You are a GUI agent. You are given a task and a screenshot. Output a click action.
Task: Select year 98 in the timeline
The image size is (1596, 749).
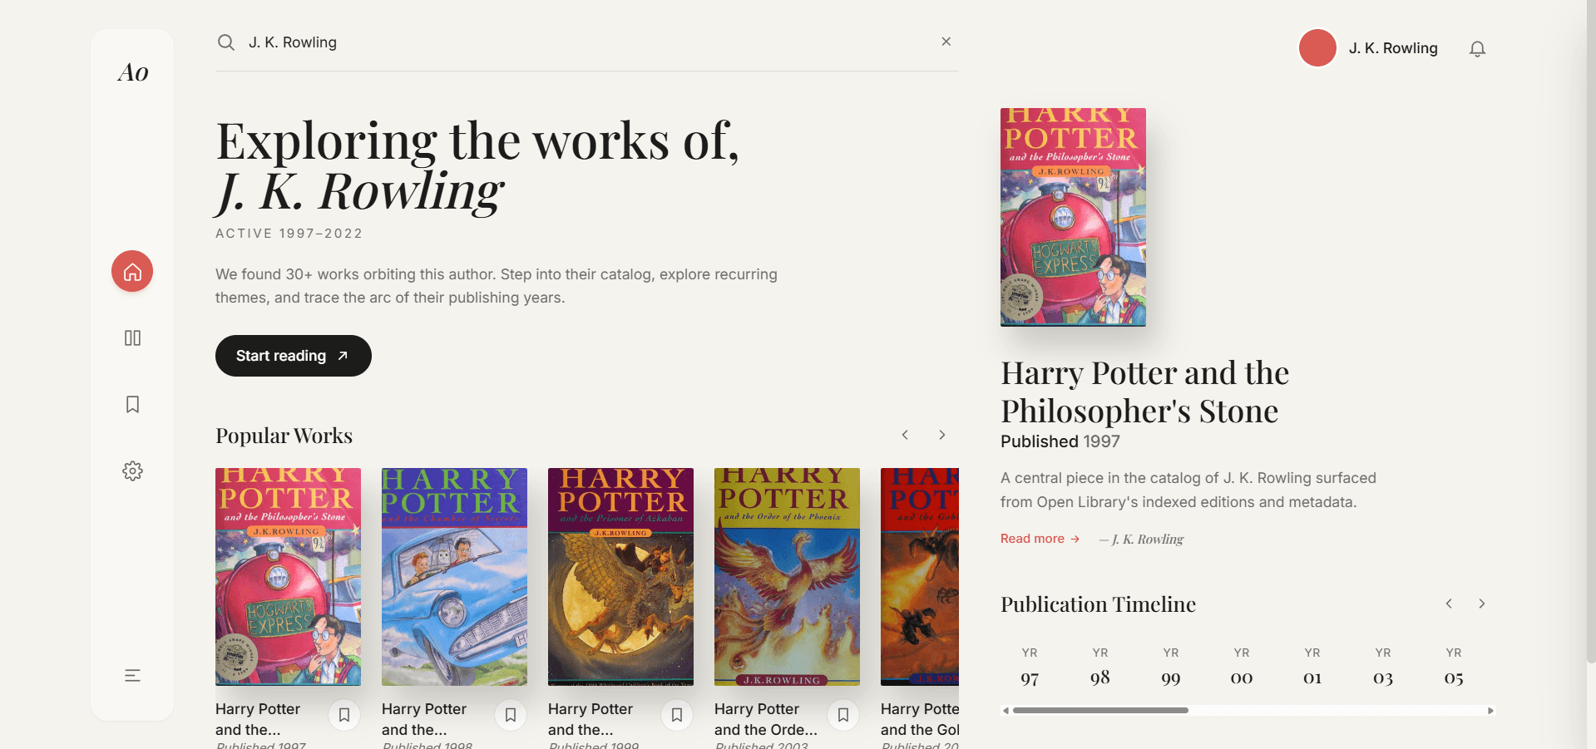click(x=1100, y=668)
